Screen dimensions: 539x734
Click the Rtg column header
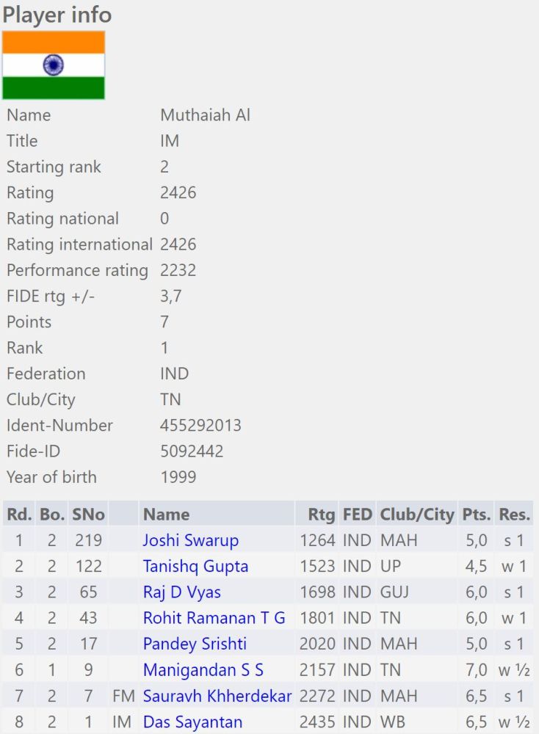pos(322,515)
